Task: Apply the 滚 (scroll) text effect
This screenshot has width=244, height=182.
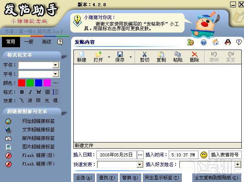Action: (x=30, y=101)
